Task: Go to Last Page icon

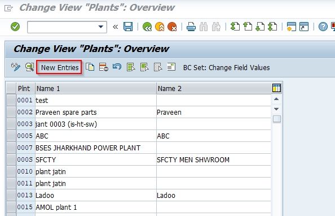Action: pyautogui.click(x=272, y=27)
